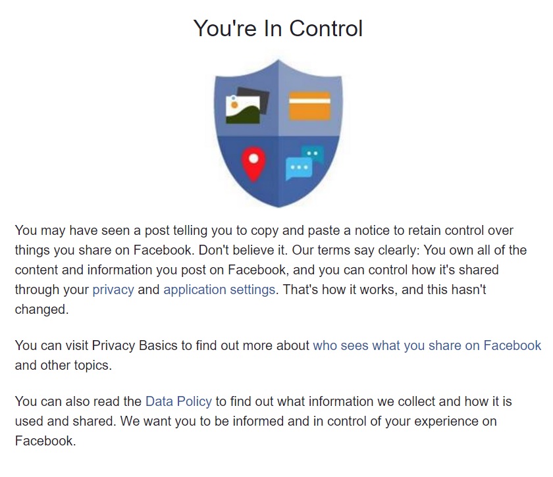The width and height of the screenshot is (553, 477).
Task: Open the application settings link
Action: 219,289
